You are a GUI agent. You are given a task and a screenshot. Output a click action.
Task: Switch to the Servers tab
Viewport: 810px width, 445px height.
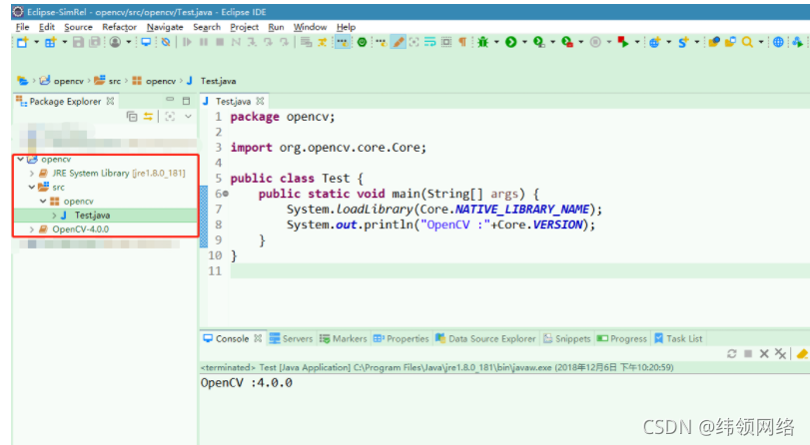pyautogui.click(x=292, y=338)
